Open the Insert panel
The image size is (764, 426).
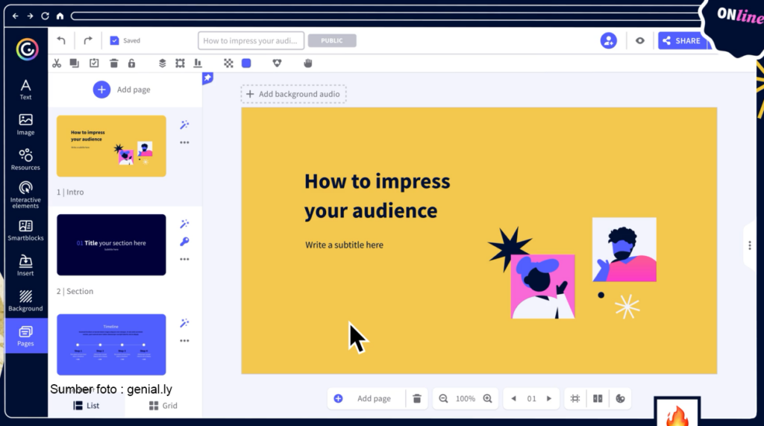25,266
